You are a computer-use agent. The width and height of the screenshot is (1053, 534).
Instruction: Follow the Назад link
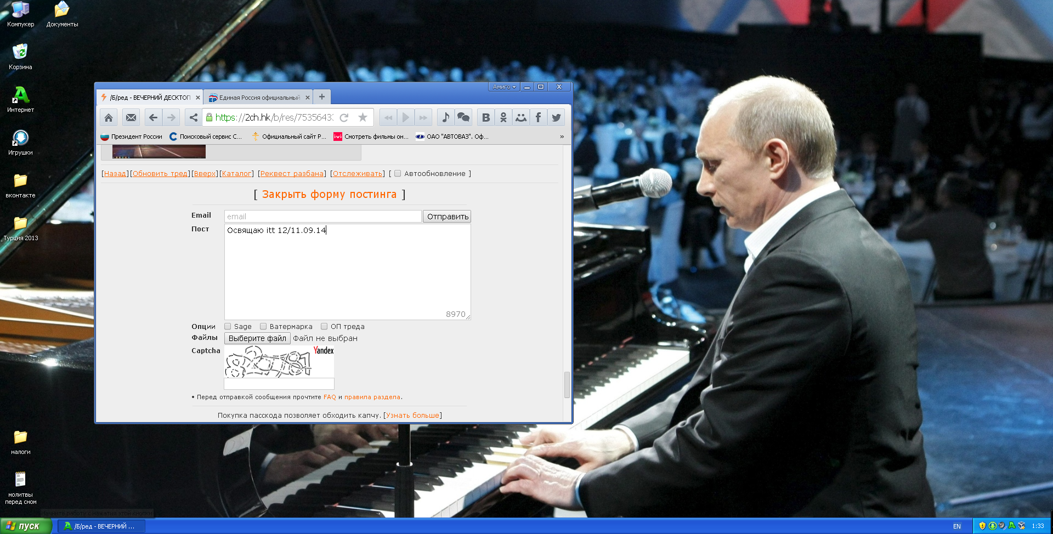coord(115,174)
